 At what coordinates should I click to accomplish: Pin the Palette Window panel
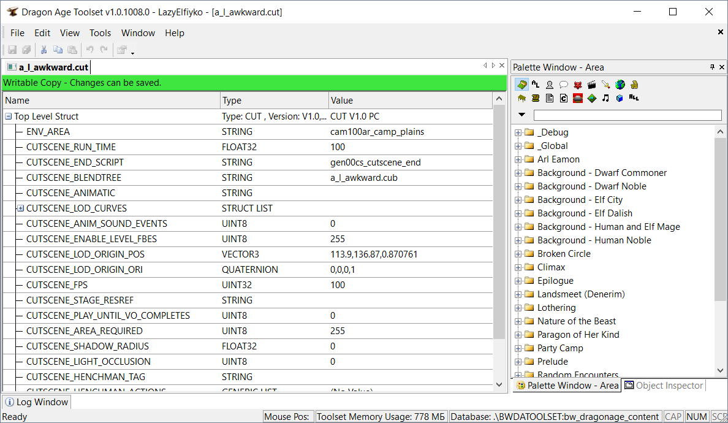tap(712, 67)
